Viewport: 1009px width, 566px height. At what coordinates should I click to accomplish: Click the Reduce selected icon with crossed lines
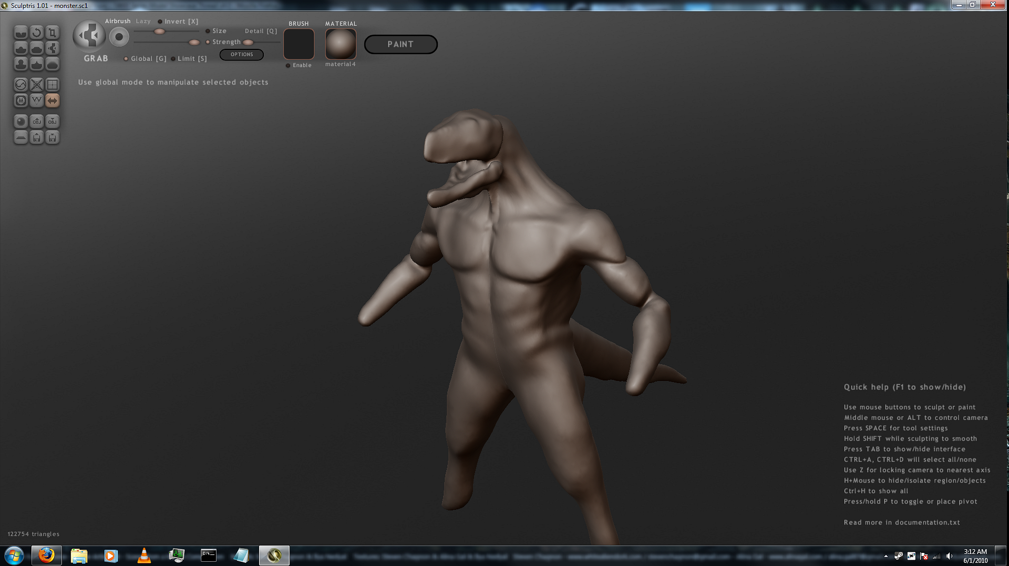click(x=37, y=85)
